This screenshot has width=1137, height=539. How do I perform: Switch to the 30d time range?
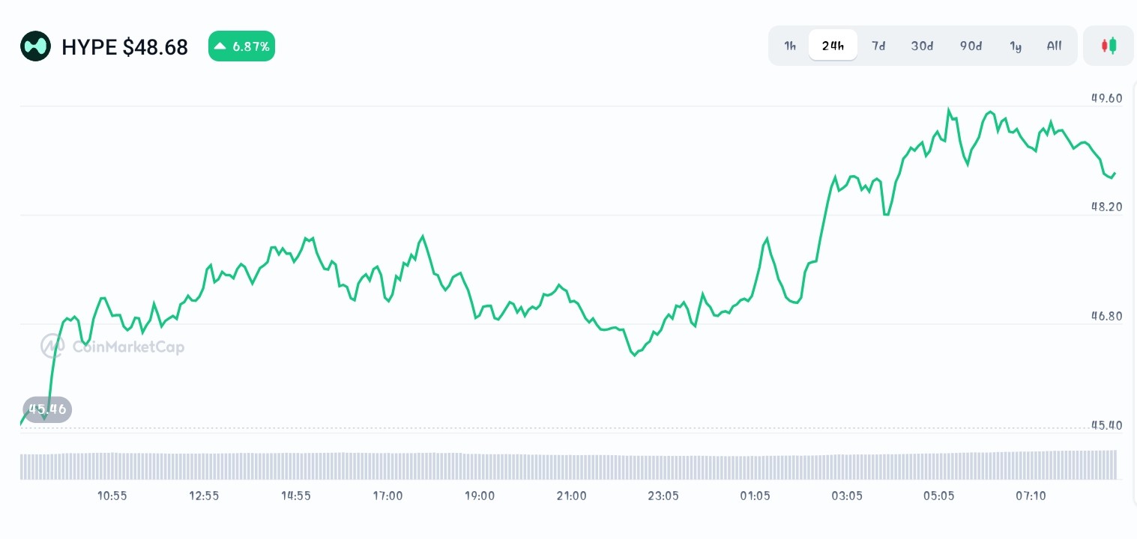[x=922, y=46]
